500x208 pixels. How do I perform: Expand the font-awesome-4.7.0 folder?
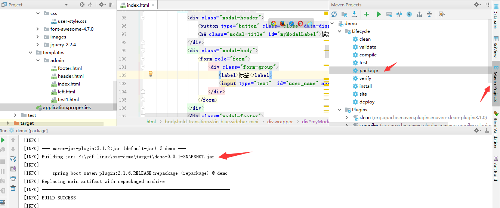(38, 29)
